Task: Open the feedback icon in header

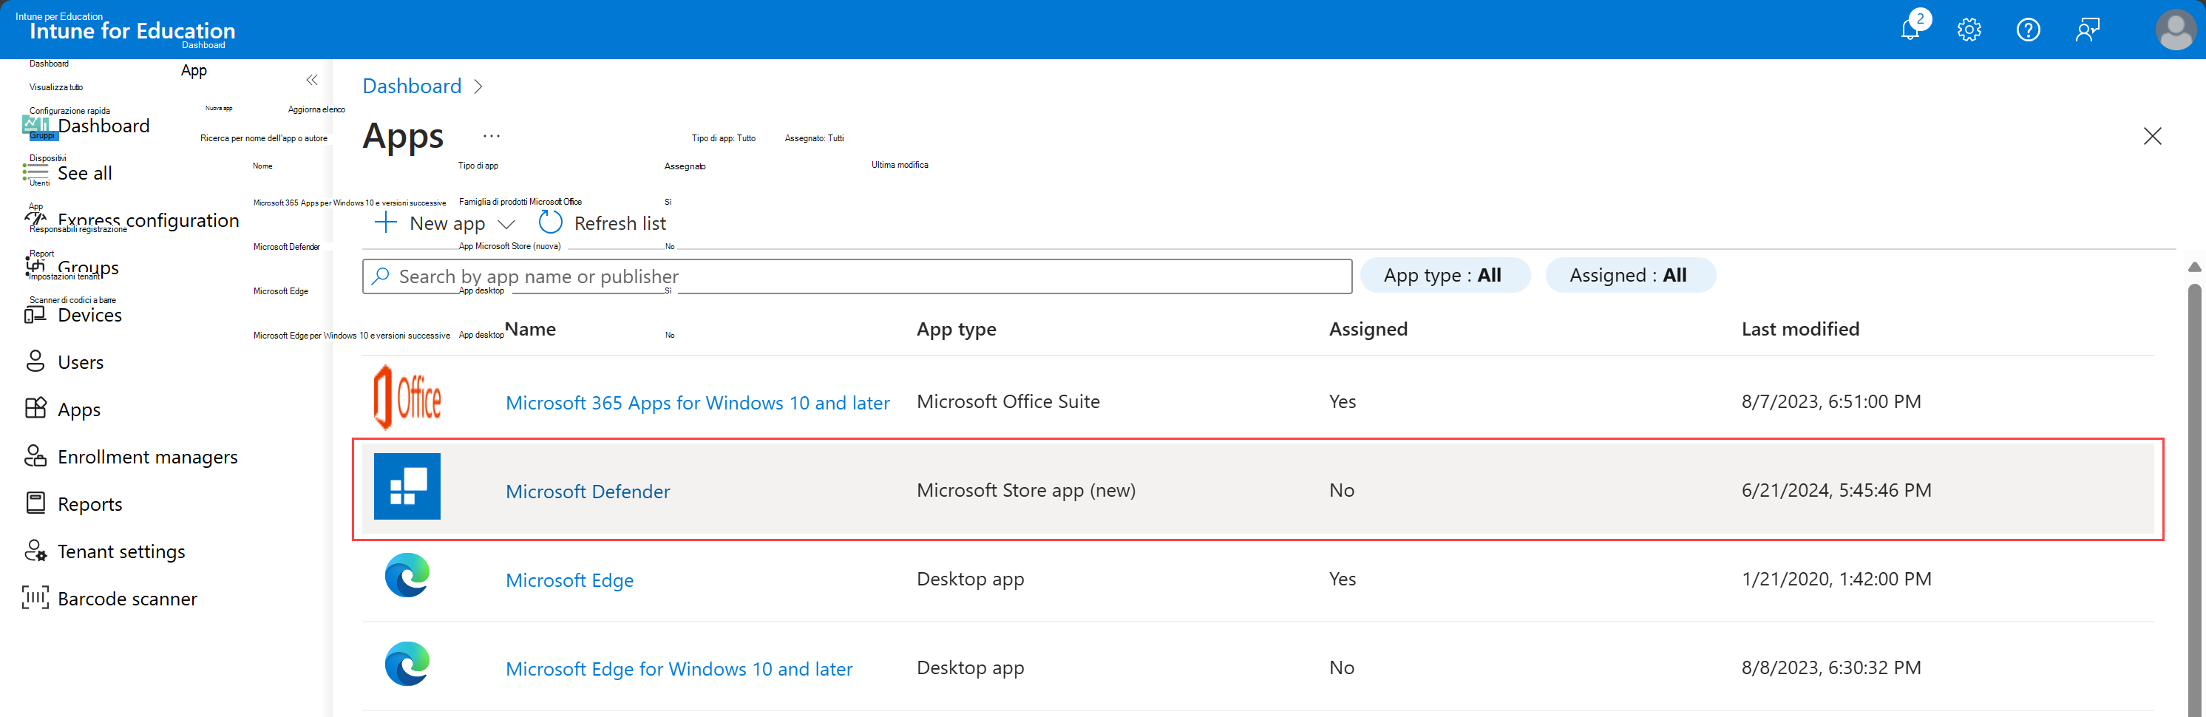Action: pyautogui.click(x=2087, y=30)
